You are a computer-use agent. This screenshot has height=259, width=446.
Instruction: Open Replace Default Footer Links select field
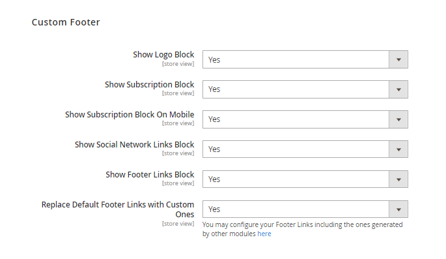point(305,209)
